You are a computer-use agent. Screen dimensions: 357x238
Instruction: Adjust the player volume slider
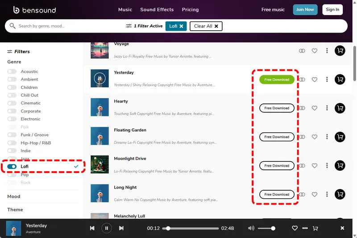point(266,228)
